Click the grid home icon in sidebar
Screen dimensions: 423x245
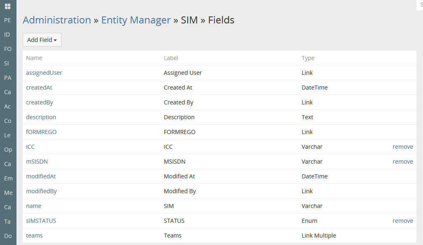tap(7, 6)
